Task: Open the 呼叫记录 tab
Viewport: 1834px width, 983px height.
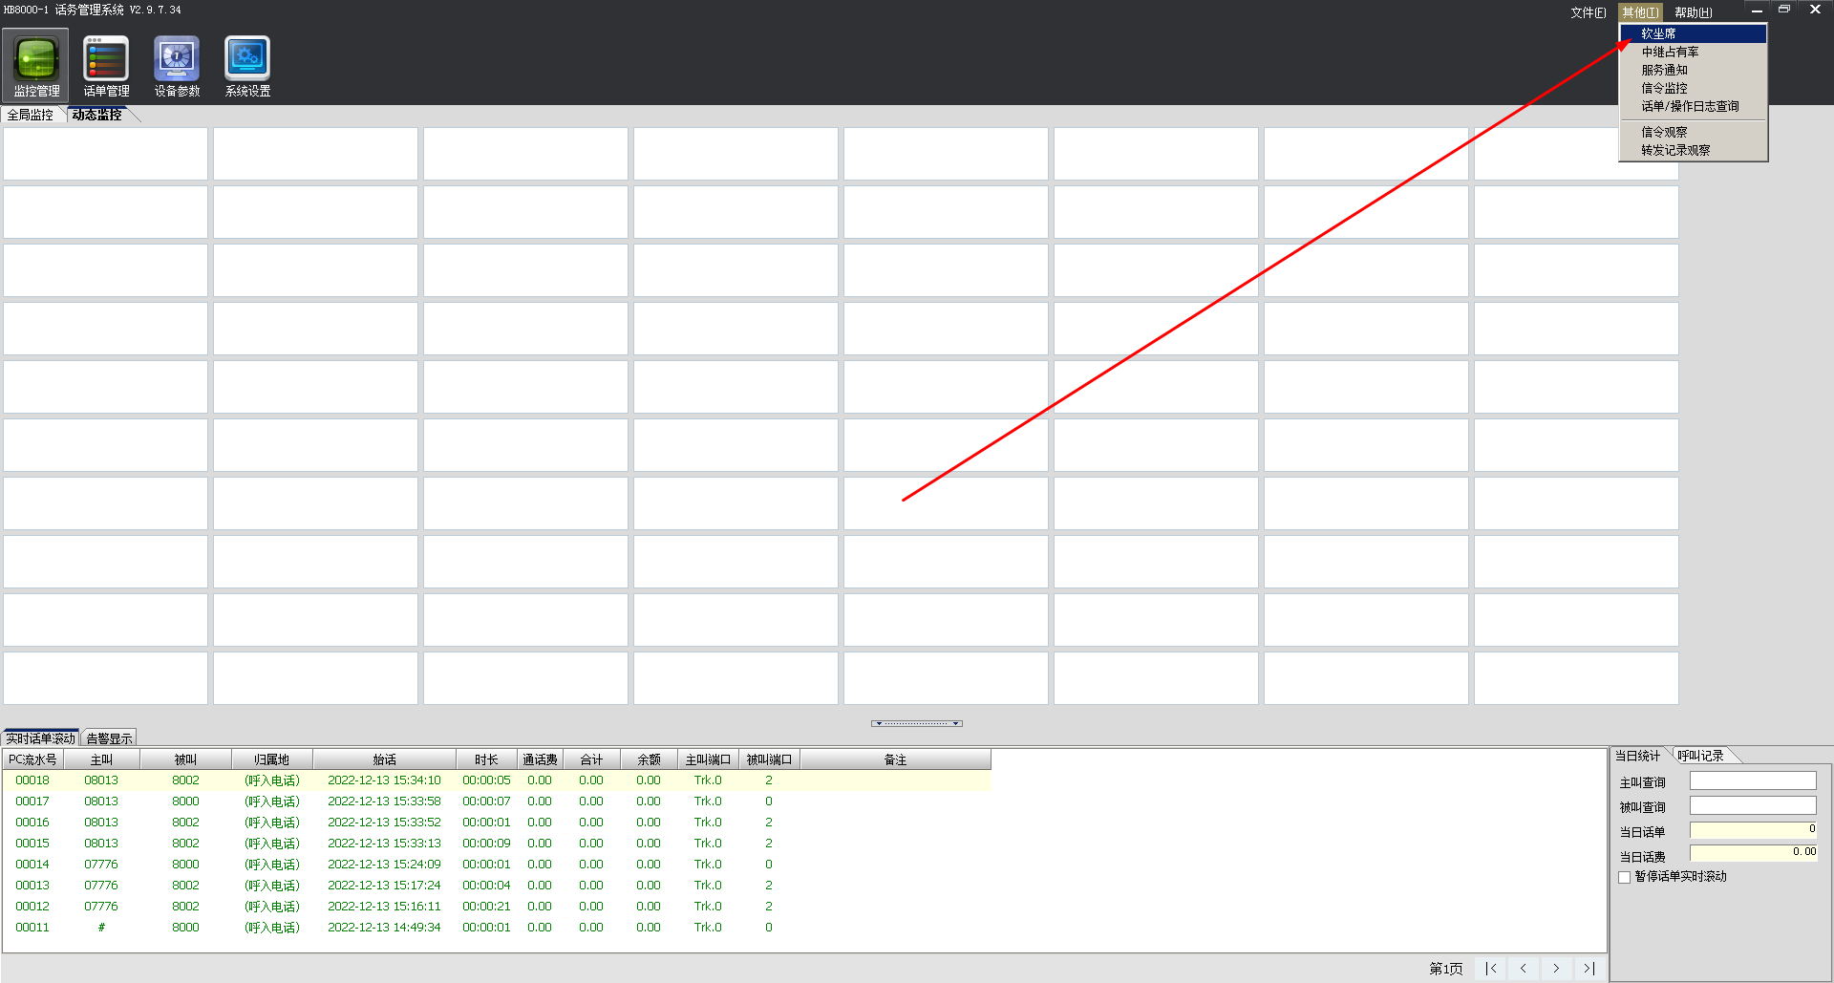Action: click(x=1700, y=756)
